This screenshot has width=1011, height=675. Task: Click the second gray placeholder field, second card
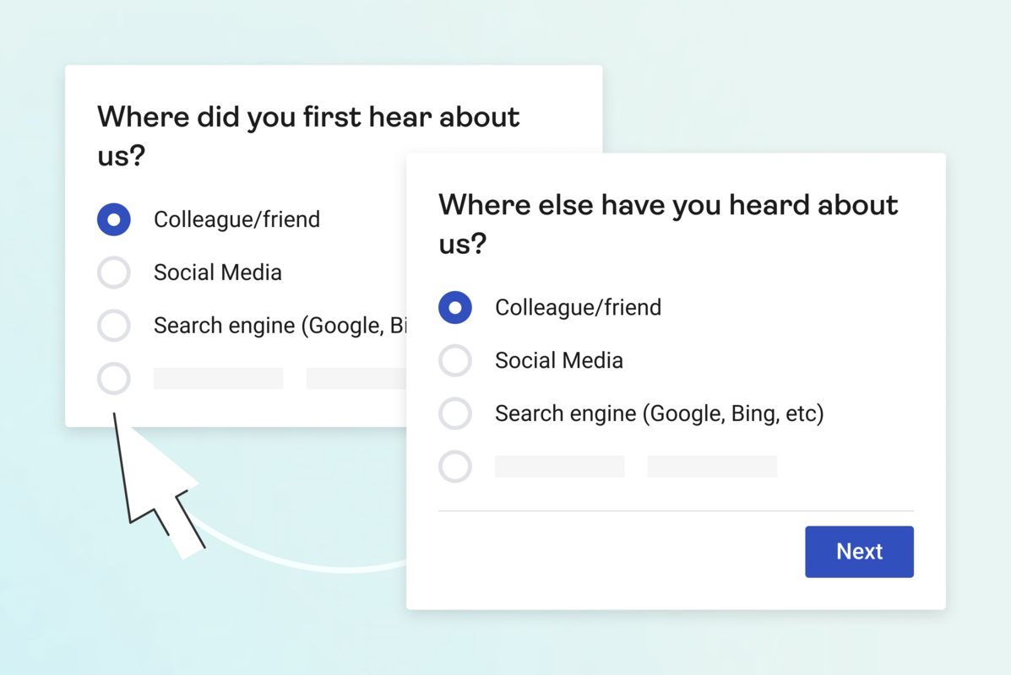tap(712, 467)
